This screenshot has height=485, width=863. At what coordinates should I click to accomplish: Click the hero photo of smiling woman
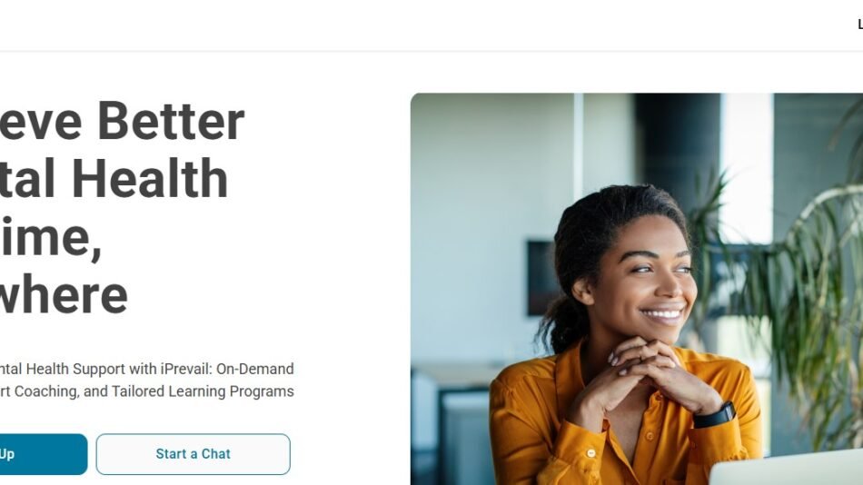pos(637,289)
